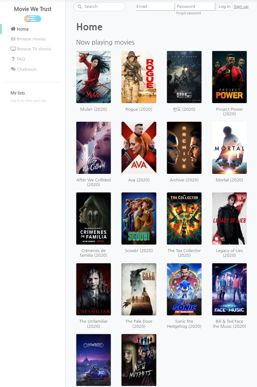The width and height of the screenshot is (257, 387).
Task: Click the 'Scoob! (2020)' title text
Action: click(x=139, y=251)
